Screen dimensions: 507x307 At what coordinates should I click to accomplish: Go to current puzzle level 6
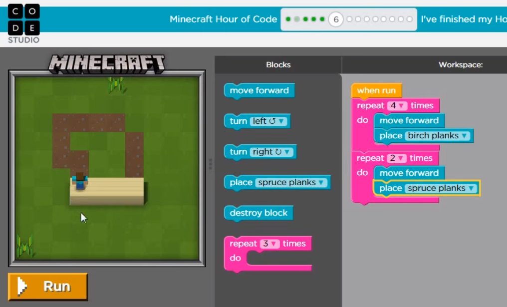[x=336, y=20]
